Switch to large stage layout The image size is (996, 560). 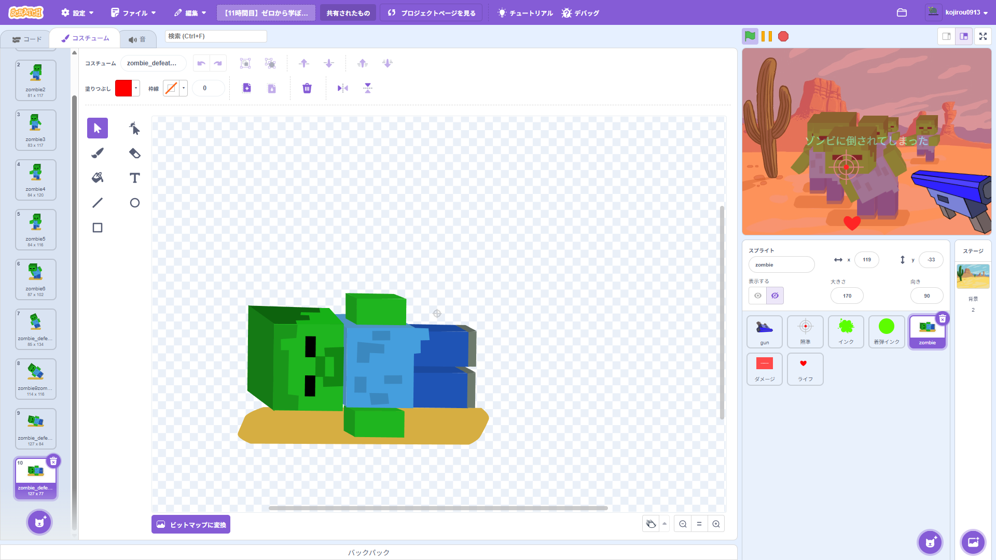click(x=964, y=36)
